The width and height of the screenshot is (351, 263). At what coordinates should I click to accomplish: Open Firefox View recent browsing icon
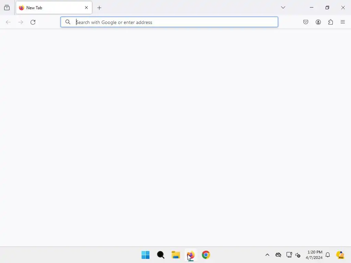point(7,8)
